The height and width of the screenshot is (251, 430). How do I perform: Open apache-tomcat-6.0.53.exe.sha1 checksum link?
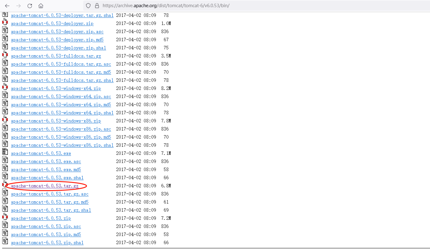pyautogui.click(x=47, y=178)
